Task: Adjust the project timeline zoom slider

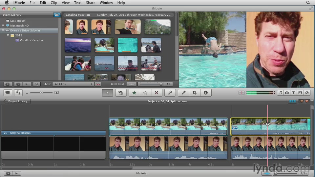Action: click(276, 173)
